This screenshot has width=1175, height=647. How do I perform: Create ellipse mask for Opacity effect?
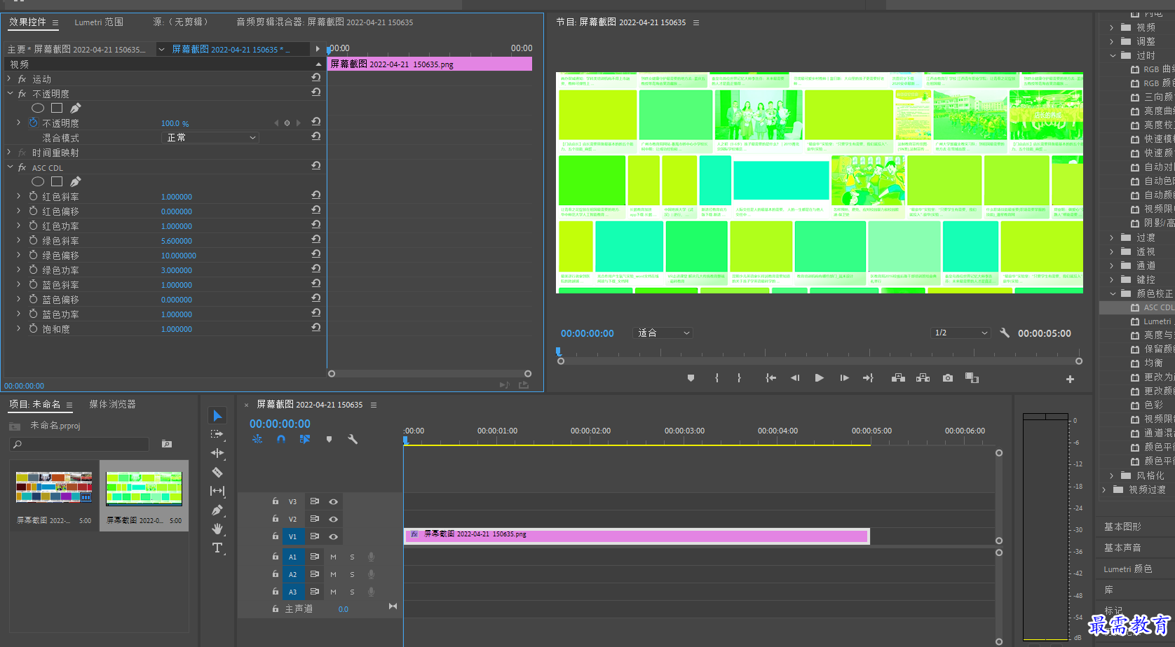38,108
